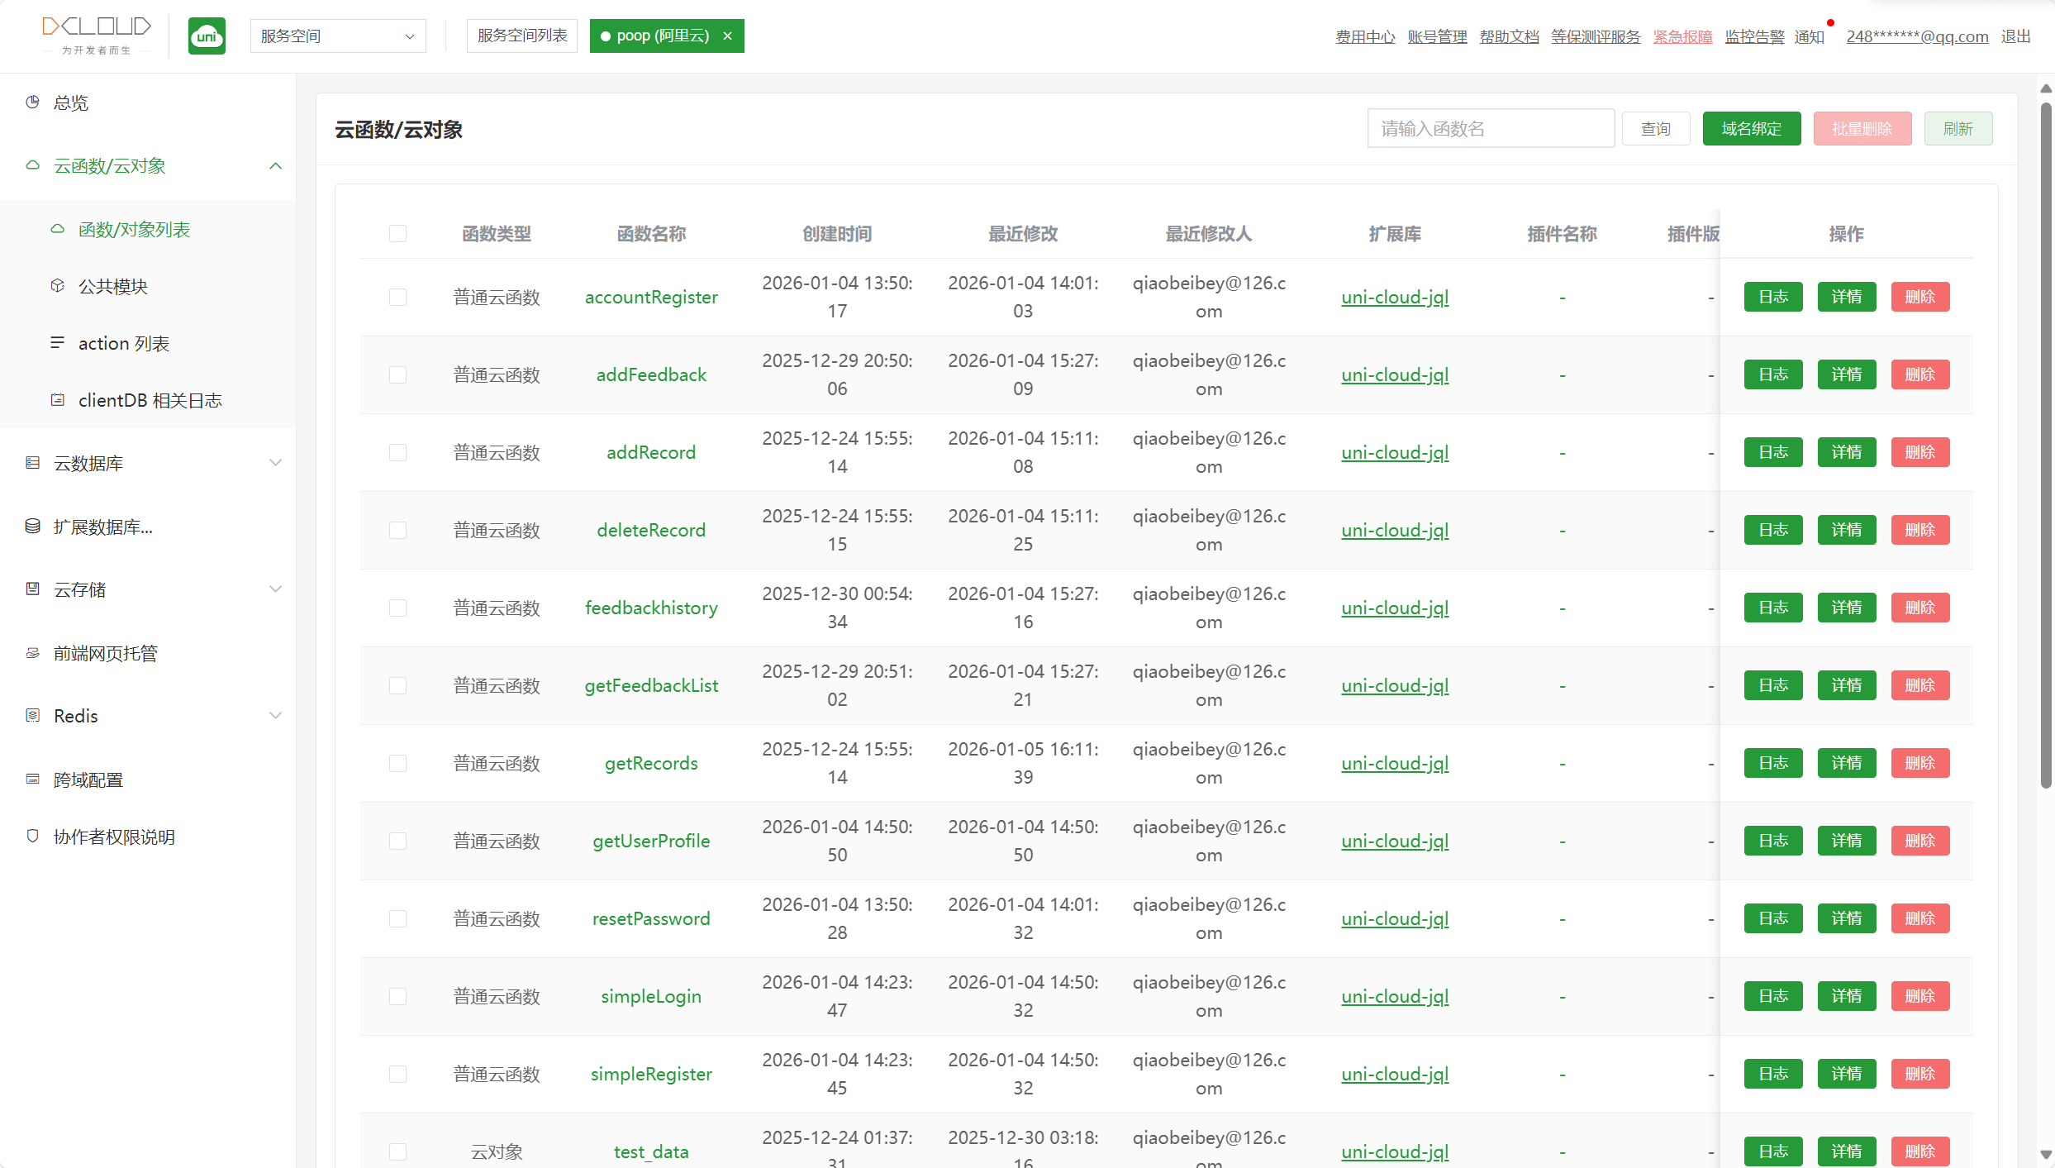Click the clientDB 相关日志 icon
This screenshot has height=1168, width=2055.
(x=57, y=400)
